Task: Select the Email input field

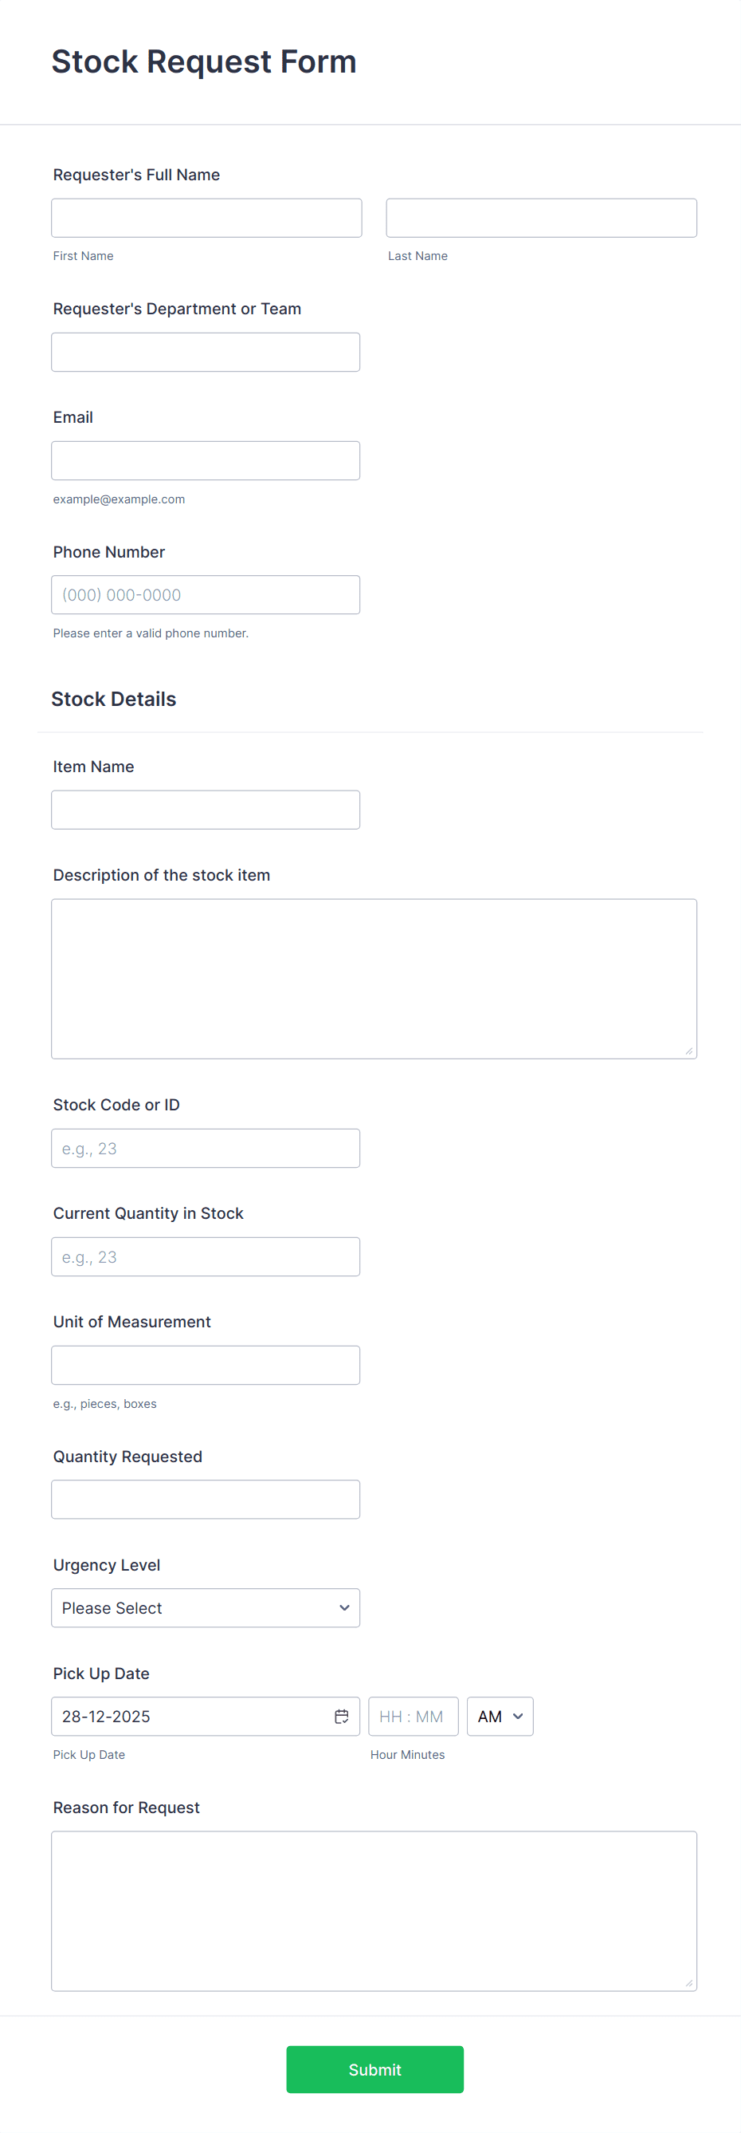Action: [205, 460]
